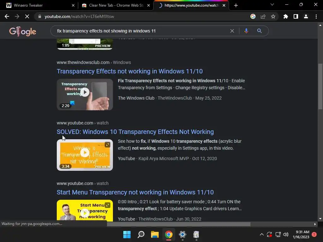
Task: Click the horizontal scrollbar thumb
Action: pyautogui.click(x=179, y=224)
